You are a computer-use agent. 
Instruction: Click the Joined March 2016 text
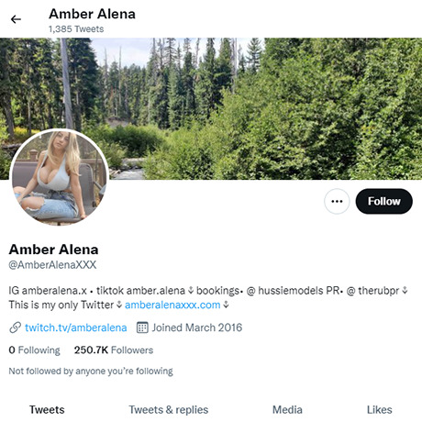point(197,328)
